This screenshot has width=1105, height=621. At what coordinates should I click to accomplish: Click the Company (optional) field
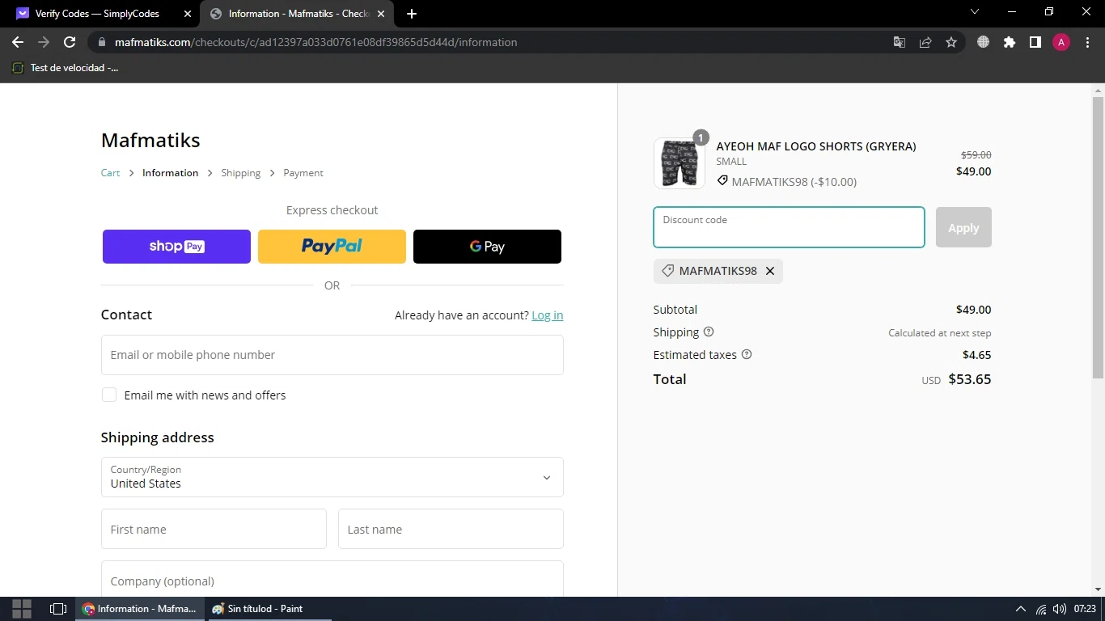click(x=332, y=579)
